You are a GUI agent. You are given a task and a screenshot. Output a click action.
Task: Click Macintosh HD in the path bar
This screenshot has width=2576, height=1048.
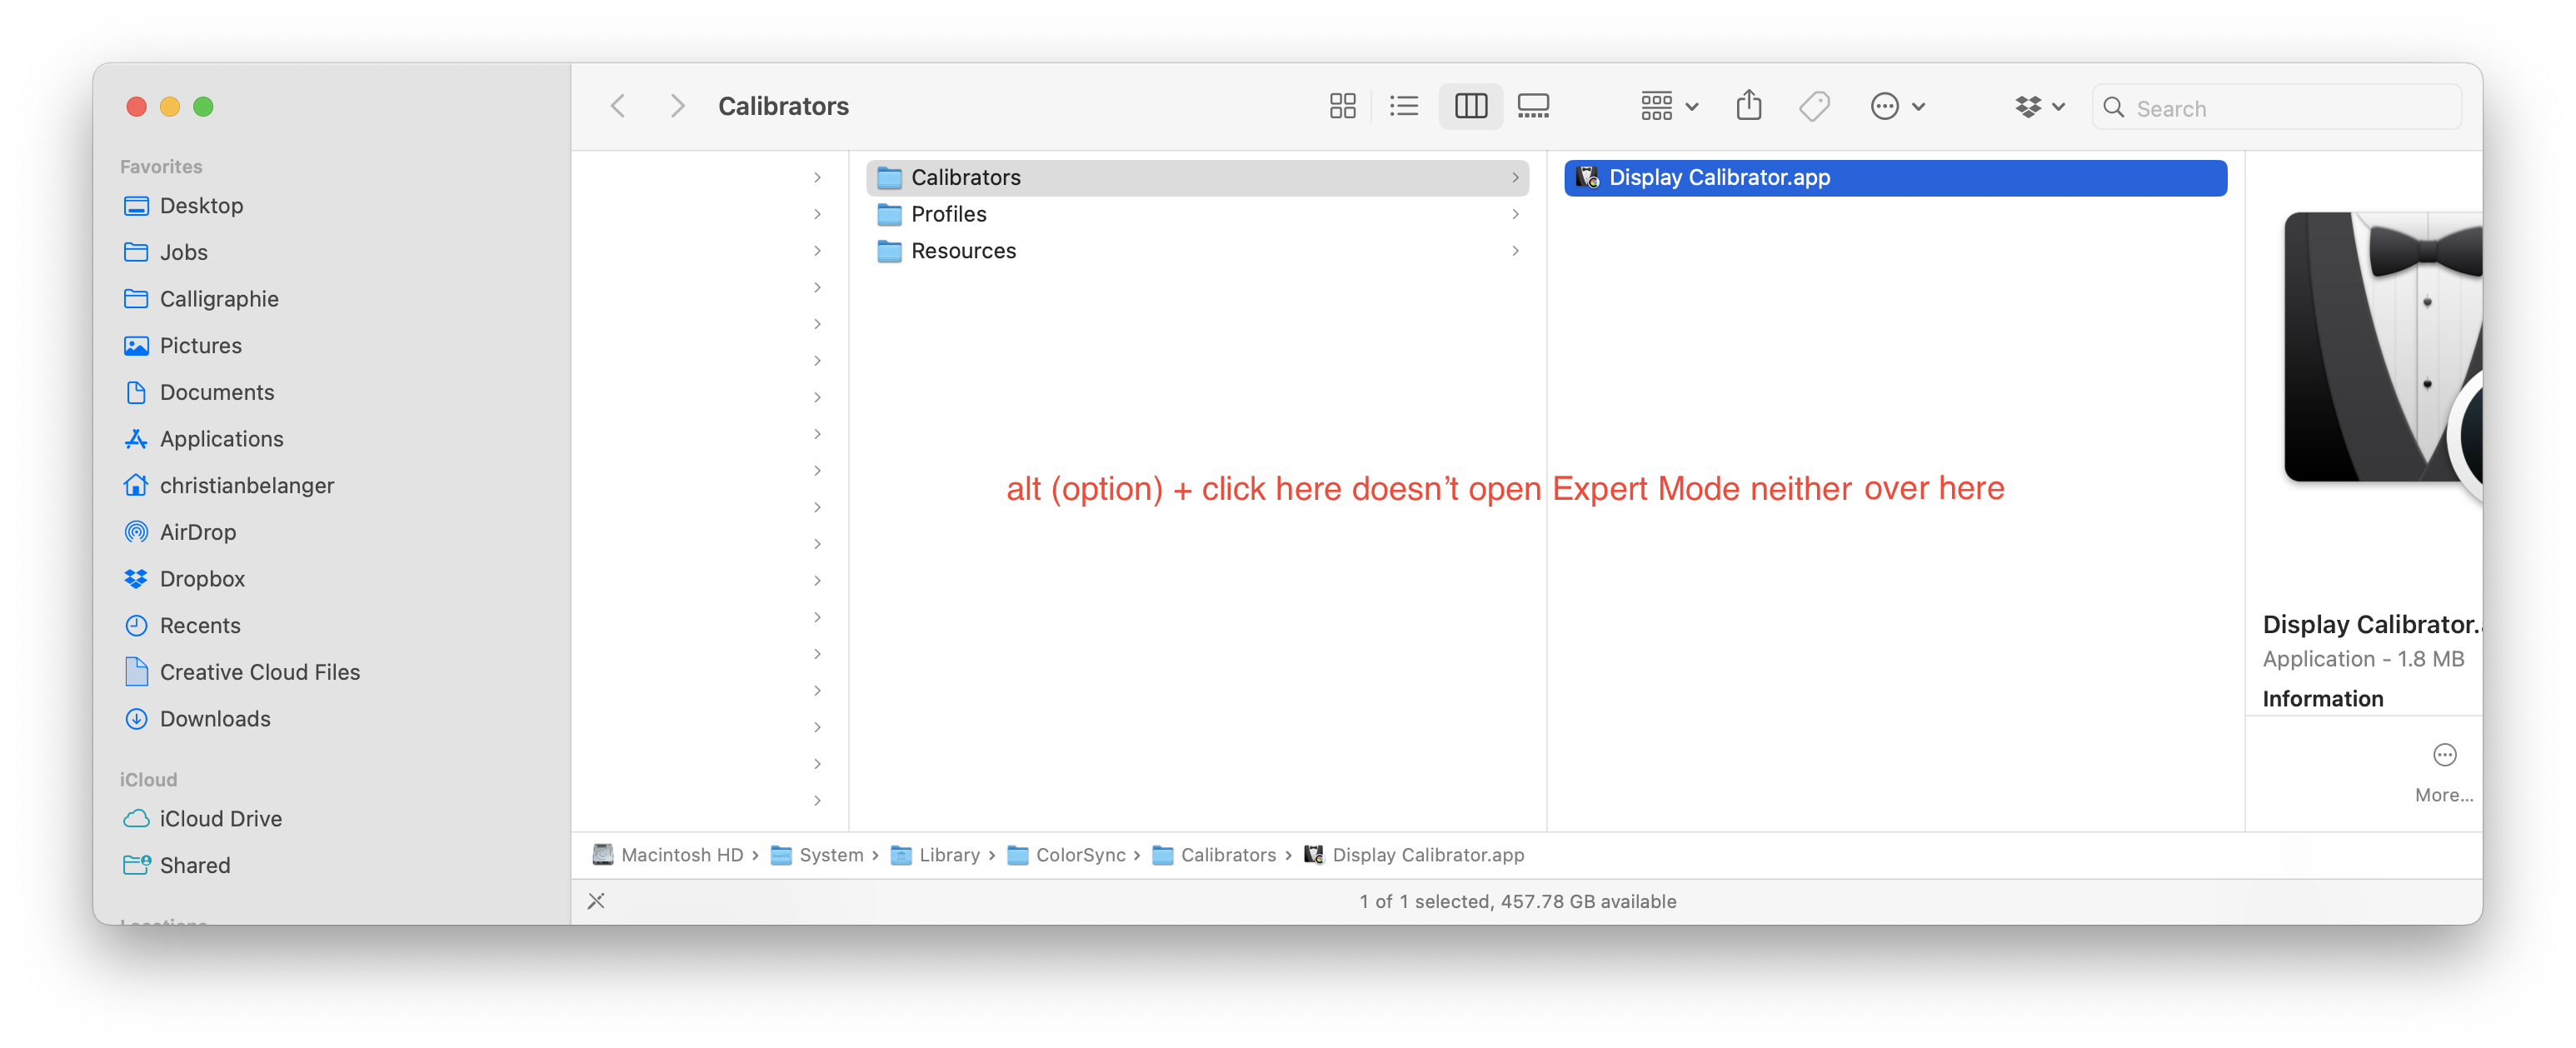(681, 855)
